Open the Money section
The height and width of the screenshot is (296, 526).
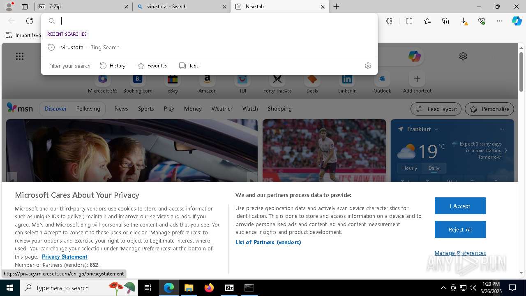193,109
